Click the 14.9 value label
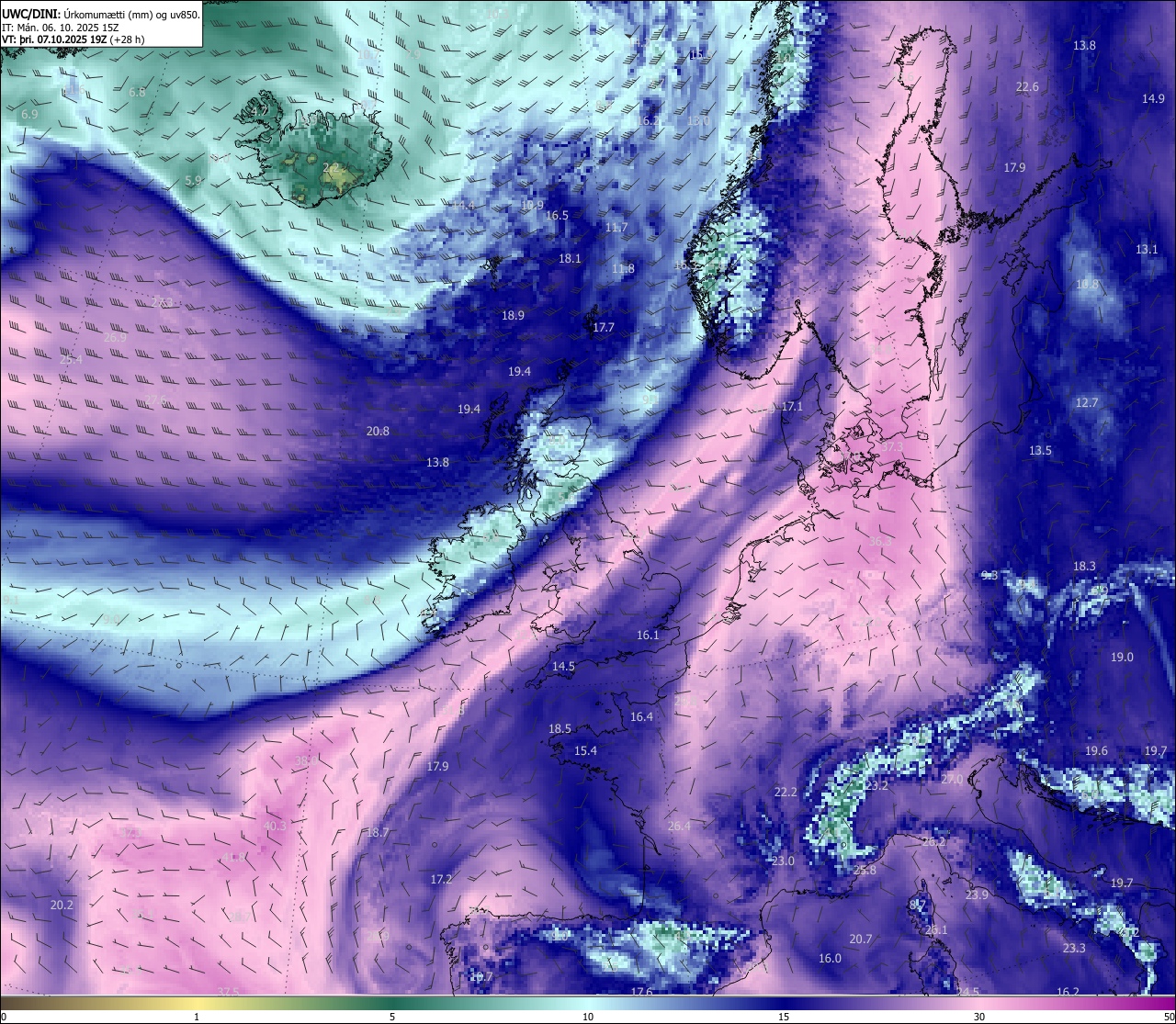The height and width of the screenshot is (1024, 1176). coord(1153,98)
